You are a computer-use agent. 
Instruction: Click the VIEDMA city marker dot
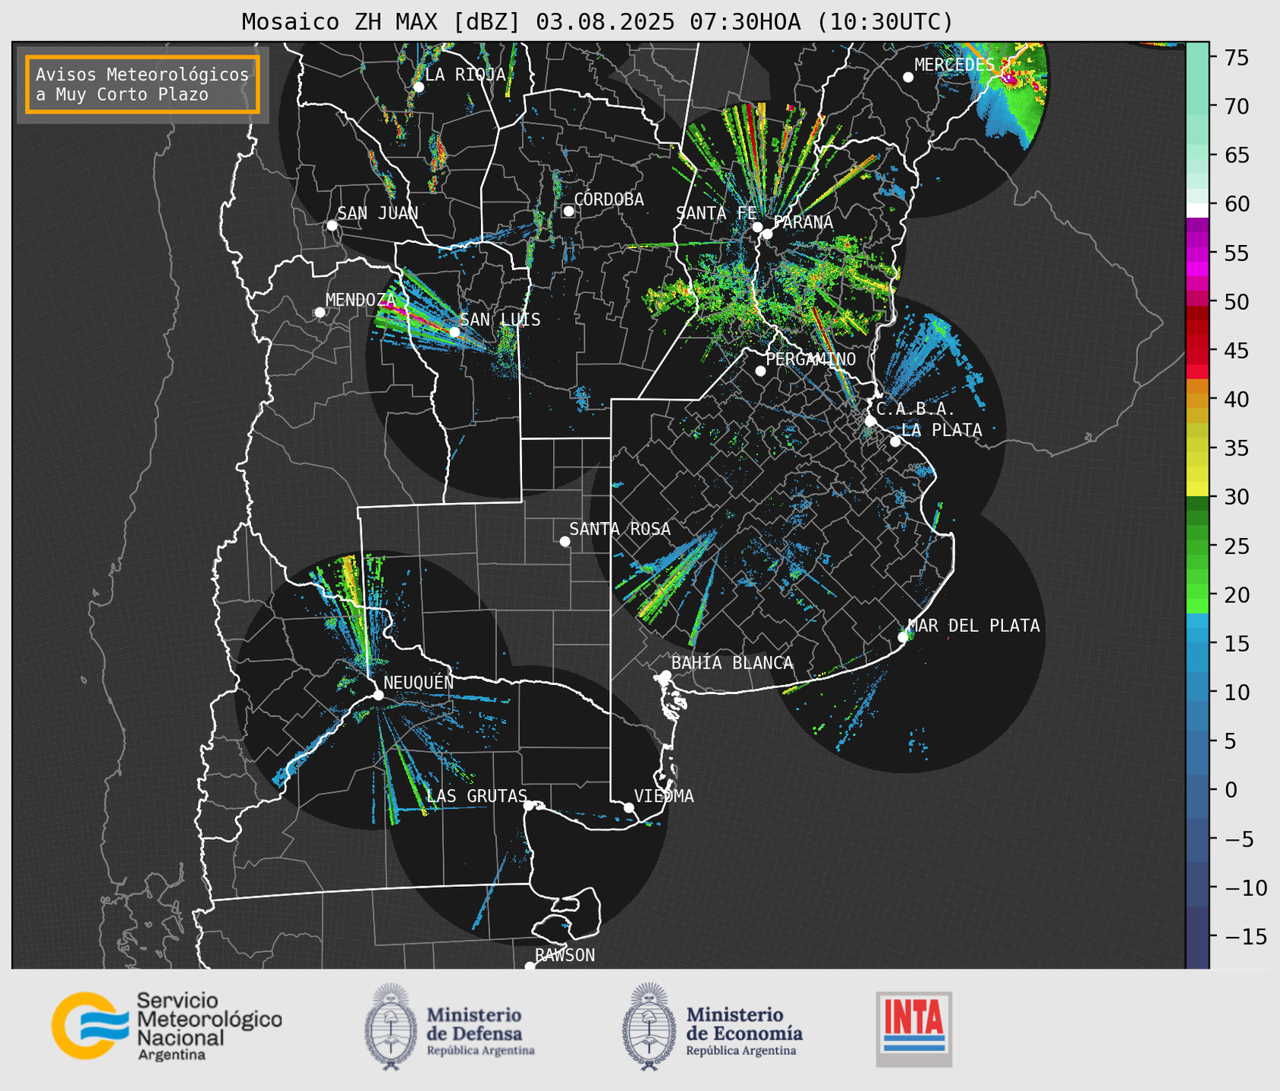click(x=629, y=807)
